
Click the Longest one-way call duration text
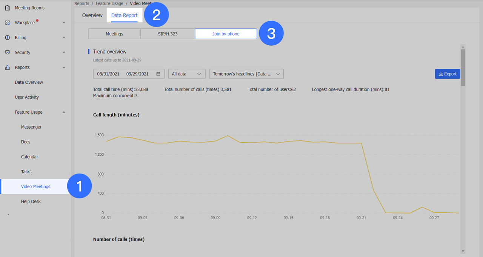coord(351,89)
